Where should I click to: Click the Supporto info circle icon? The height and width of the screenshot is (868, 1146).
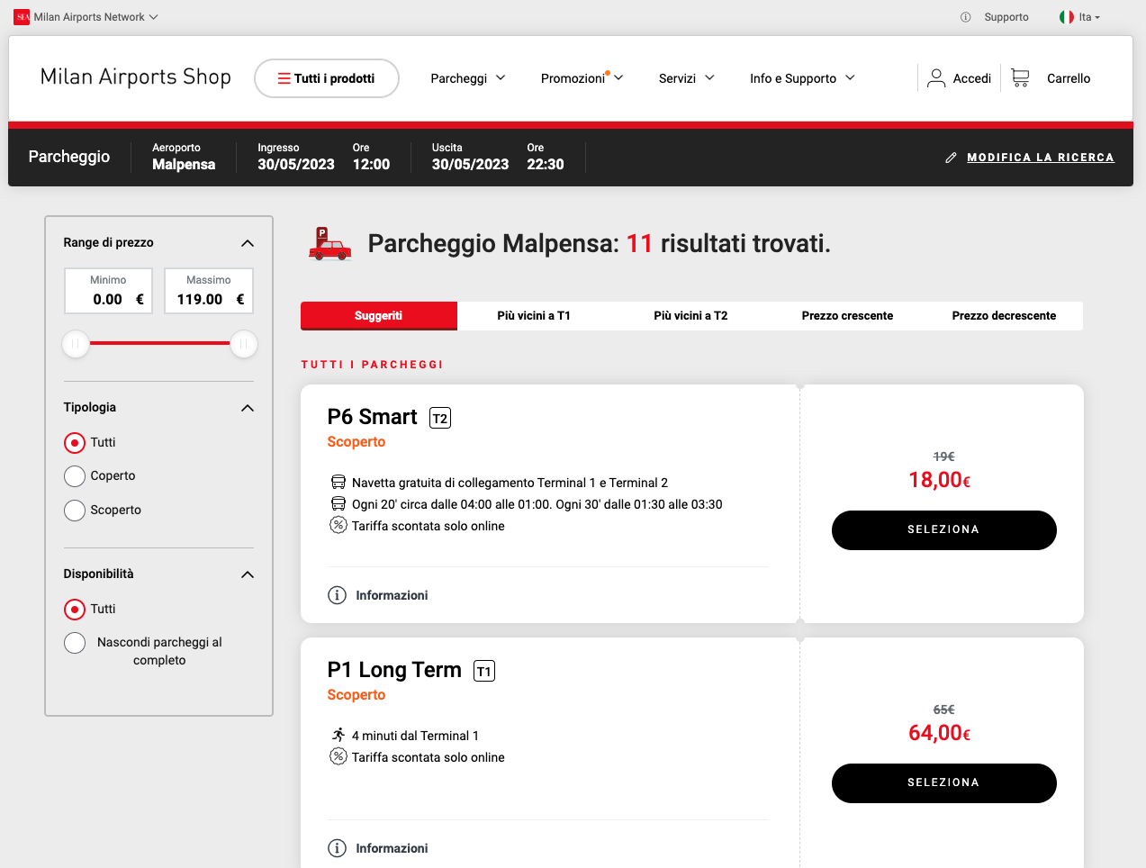tap(966, 17)
